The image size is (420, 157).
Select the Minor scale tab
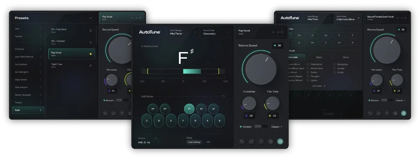(345, 57)
